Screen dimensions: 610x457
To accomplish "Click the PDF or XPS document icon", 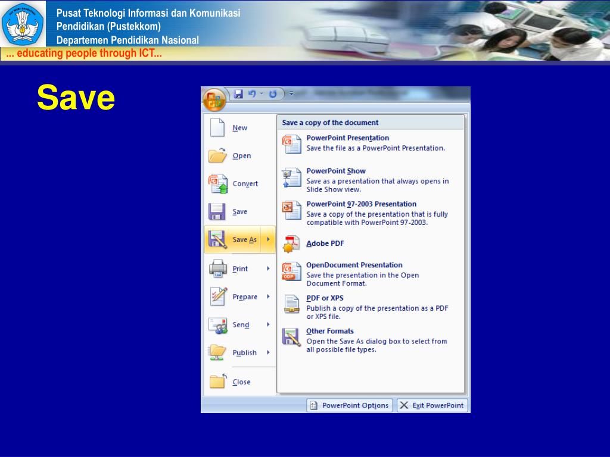I will point(292,304).
